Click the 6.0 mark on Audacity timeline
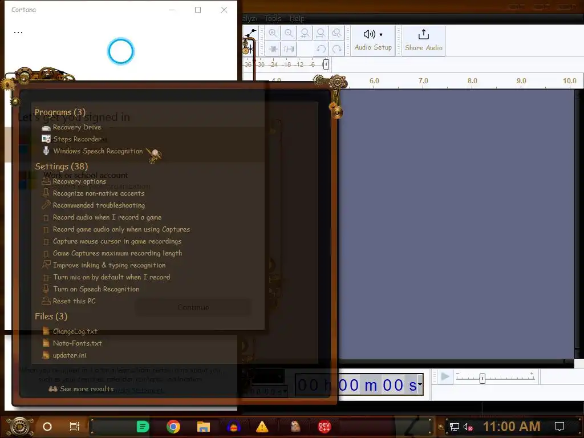Image resolution: width=584 pixels, height=438 pixels. 374,80
